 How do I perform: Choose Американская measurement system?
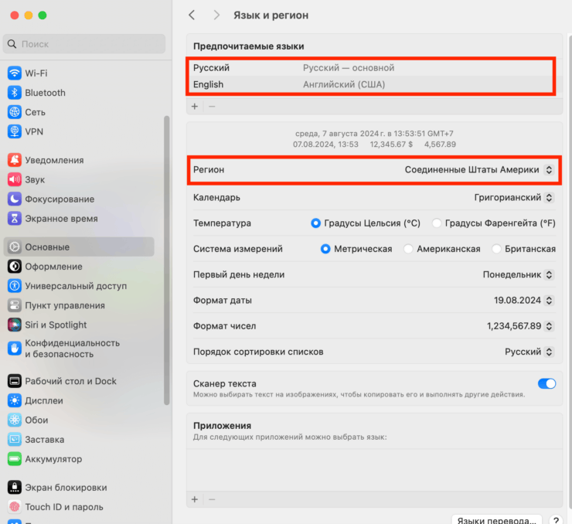click(408, 249)
